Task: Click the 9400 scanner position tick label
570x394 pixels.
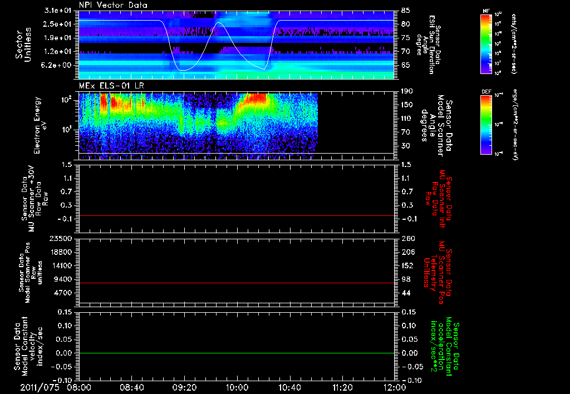Action: click(x=63, y=279)
